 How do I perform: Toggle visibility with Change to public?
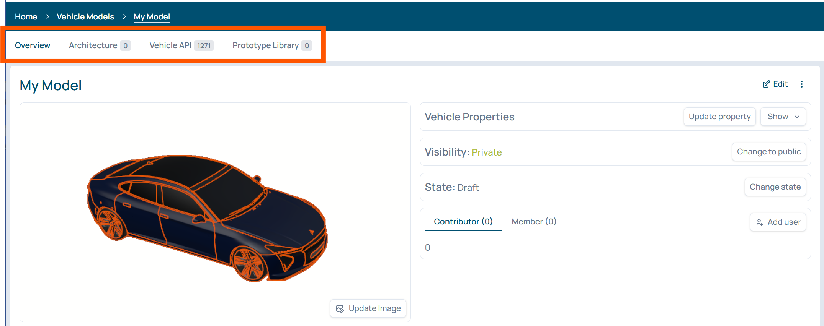(768, 152)
